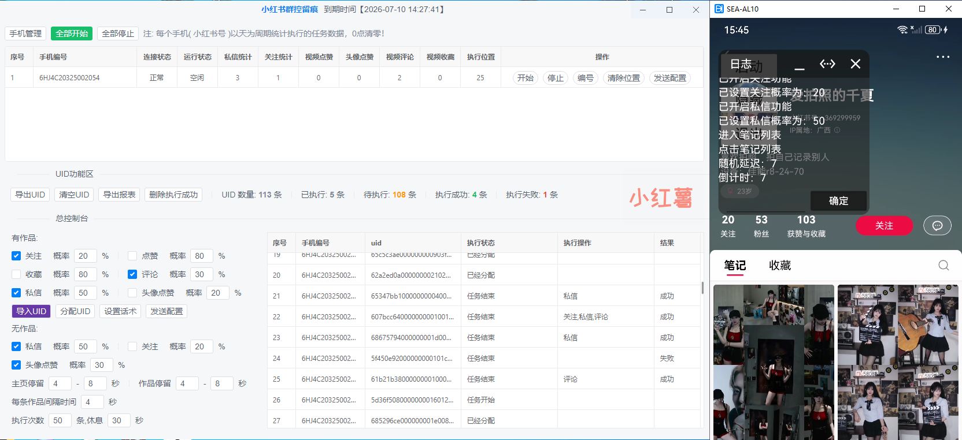The width and height of the screenshot is (962, 440).
Task: Click the 连接状态 column header
Action: [x=157, y=57]
